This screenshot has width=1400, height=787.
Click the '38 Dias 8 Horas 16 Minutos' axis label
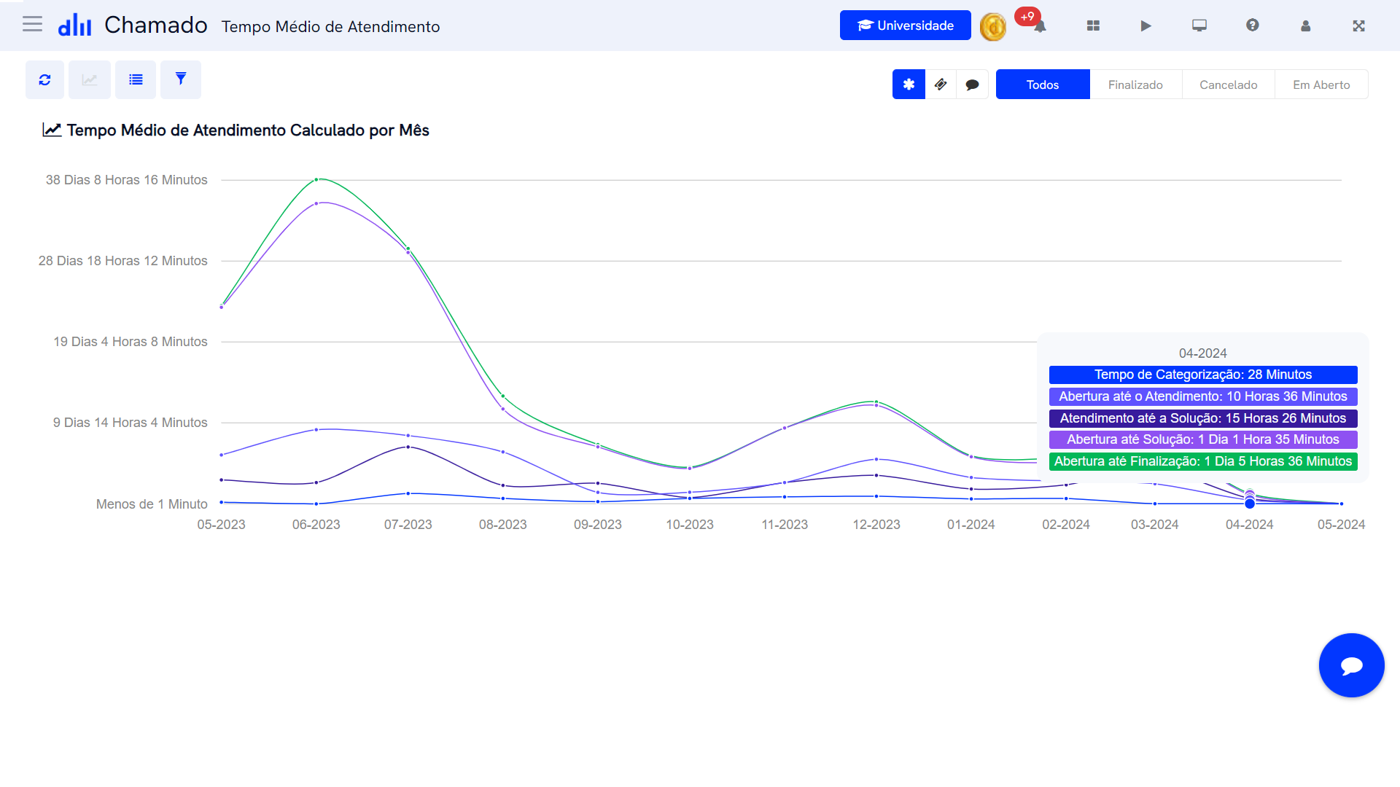coord(127,180)
